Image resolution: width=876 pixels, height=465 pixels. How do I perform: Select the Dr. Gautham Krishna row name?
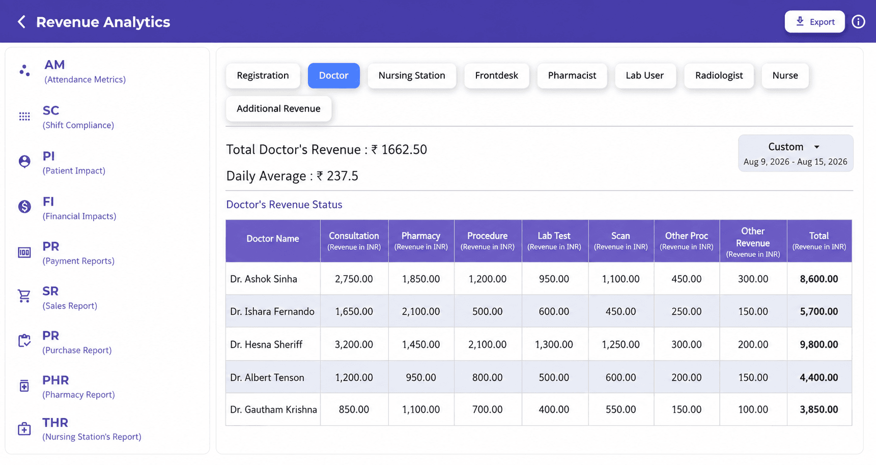pos(273,410)
